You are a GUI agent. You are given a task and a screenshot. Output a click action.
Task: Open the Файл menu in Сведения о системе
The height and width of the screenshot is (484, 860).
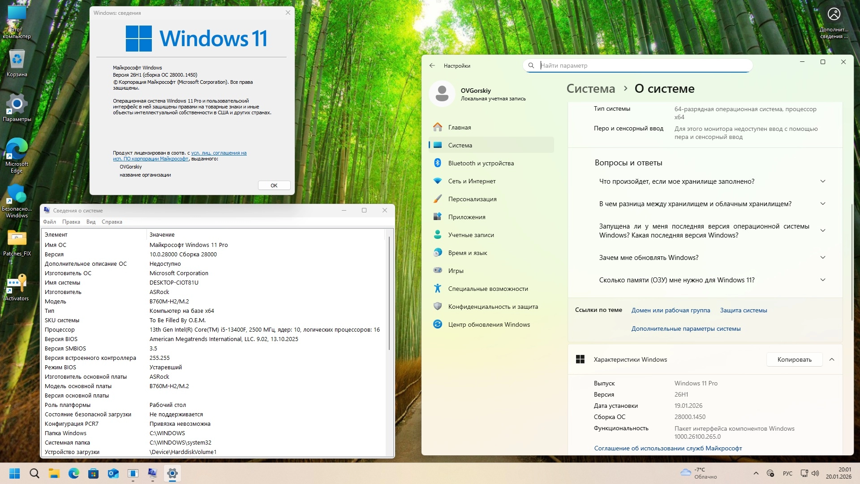[49, 222]
